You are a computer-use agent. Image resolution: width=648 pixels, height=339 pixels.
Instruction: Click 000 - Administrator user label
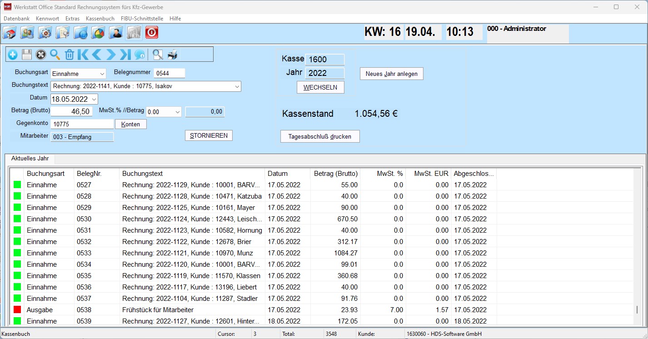tap(517, 29)
